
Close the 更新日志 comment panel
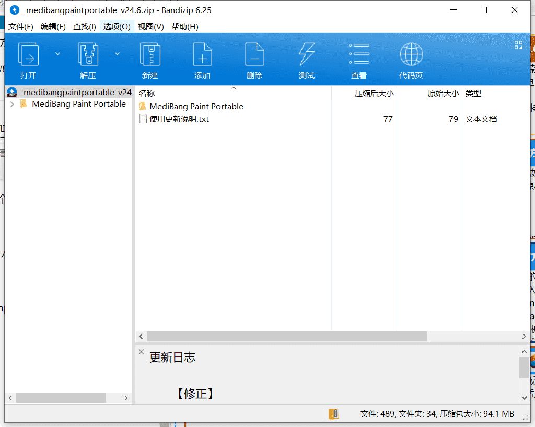coord(141,352)
